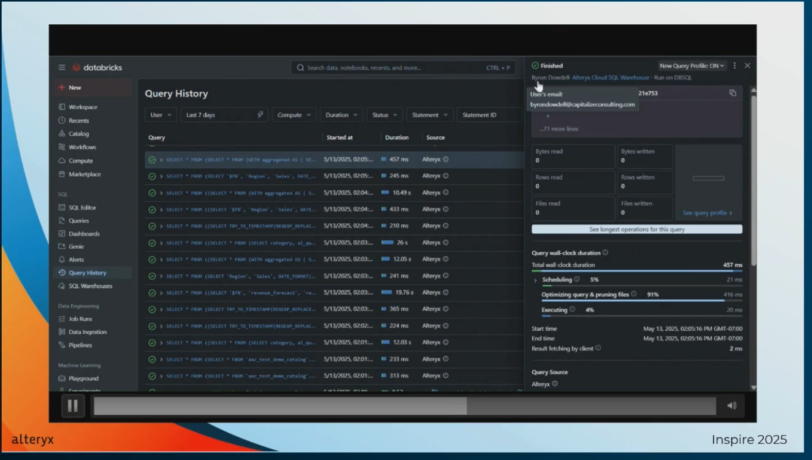Focus the Search data, notebooks, recents field
Viewport: 812px width, 460px height.
[403, 68]
